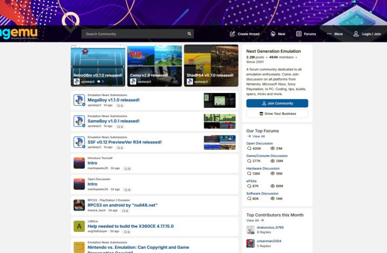387x253 pixels.
Task: Open urbanman2004 contributor profile name
Action: point(269,241)
